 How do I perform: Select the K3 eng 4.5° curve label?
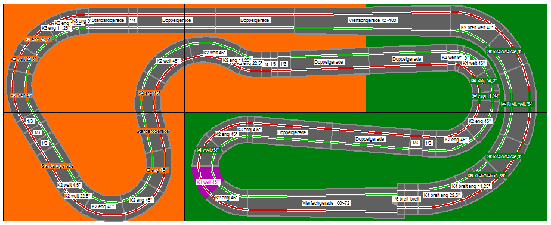click(249, 130)
